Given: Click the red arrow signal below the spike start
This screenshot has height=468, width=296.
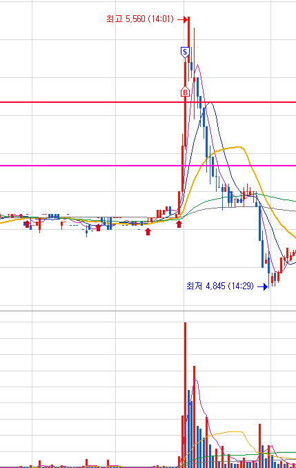Looking at the screenshot, I should (x=179, y=224).
